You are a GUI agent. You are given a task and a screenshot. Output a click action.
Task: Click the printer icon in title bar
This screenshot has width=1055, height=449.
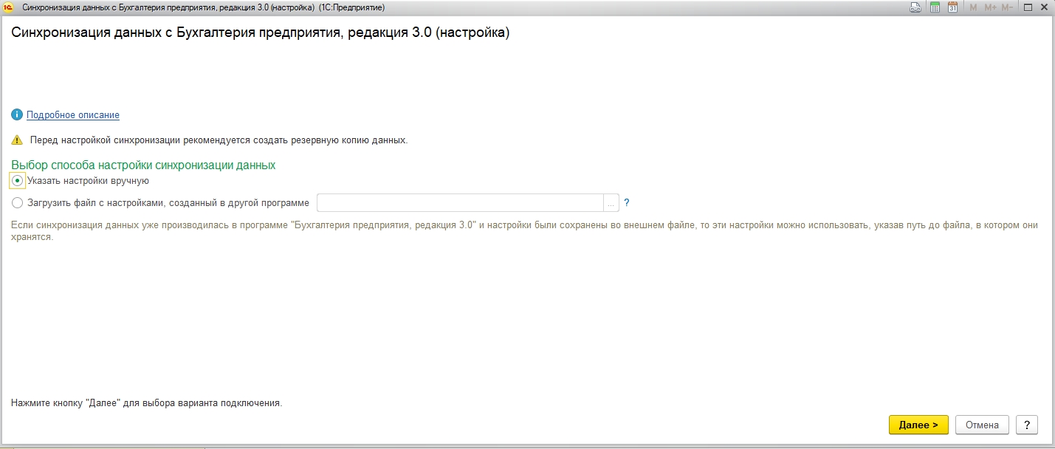915,7
